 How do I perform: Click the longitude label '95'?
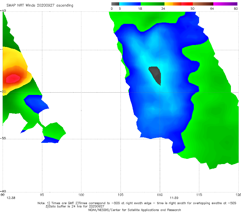[42, 195]
